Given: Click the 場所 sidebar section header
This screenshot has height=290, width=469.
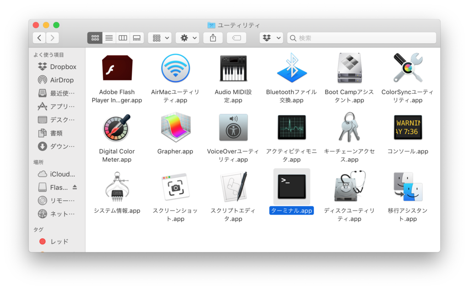Looking at the screenshot, I should (x=38, y=162).
